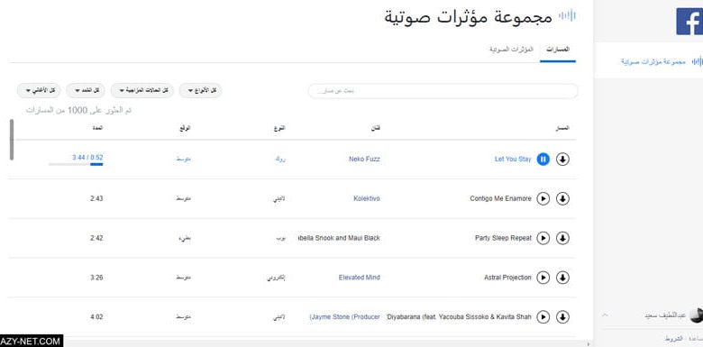703x347 pixels.
Task: Play the Astral Projection track
Action: pos(543,278)
